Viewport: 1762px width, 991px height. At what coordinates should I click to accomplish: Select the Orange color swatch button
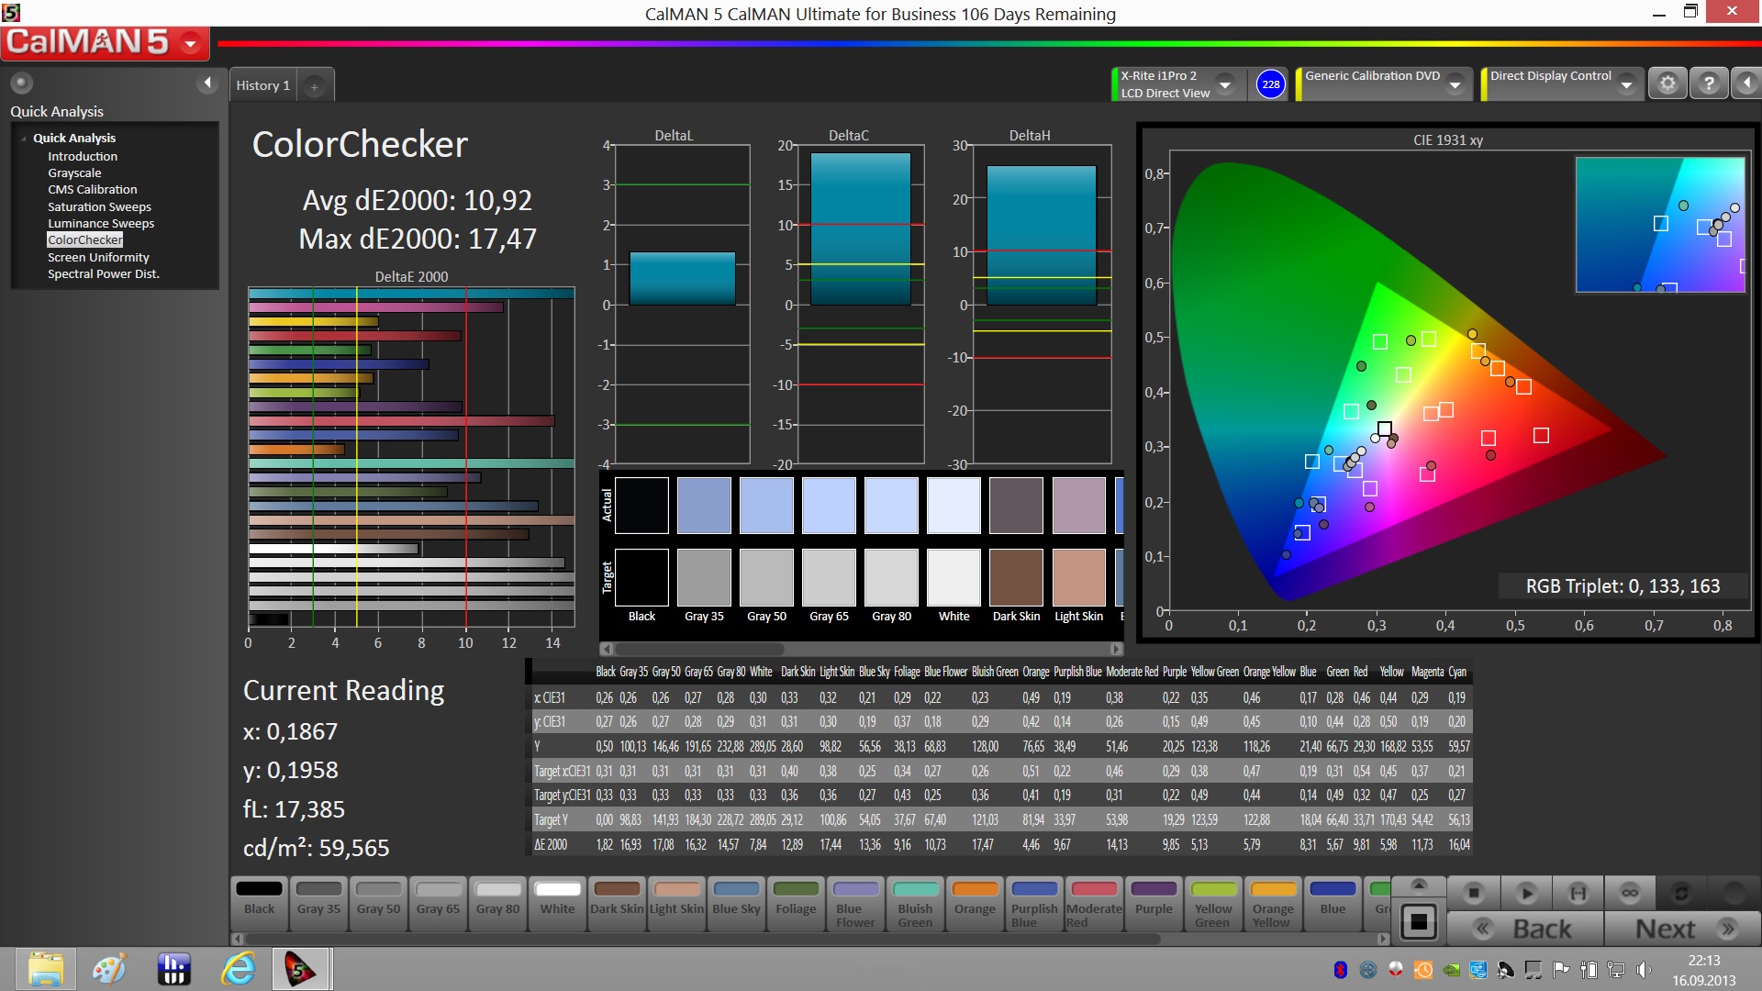[974, 901]
